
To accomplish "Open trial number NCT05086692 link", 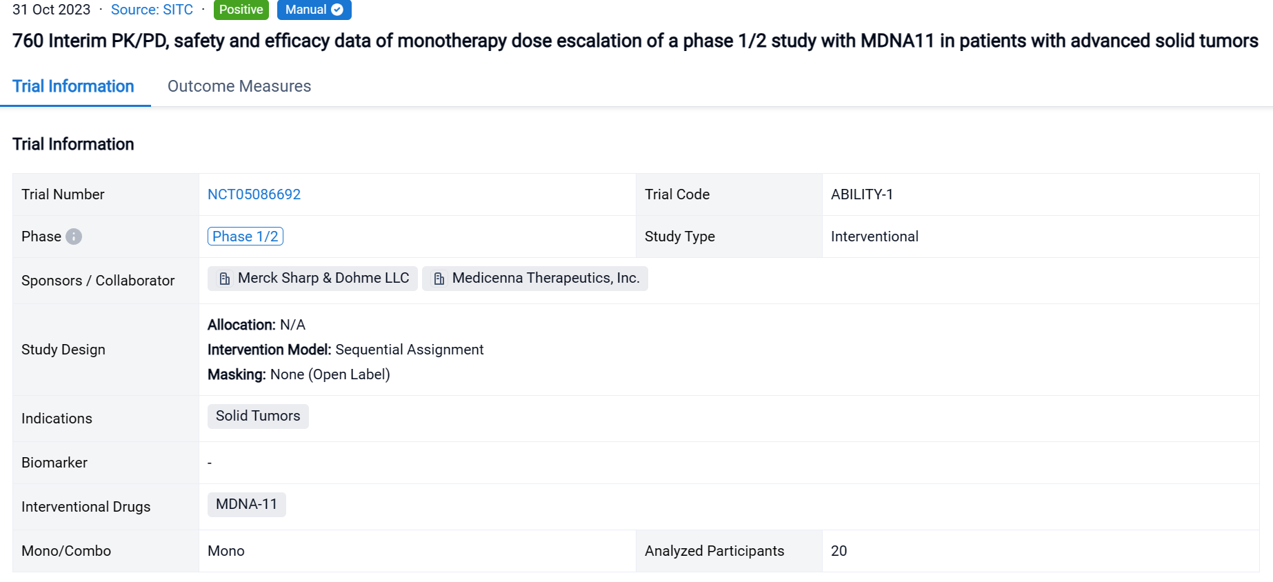I will (x=254, y=194).
